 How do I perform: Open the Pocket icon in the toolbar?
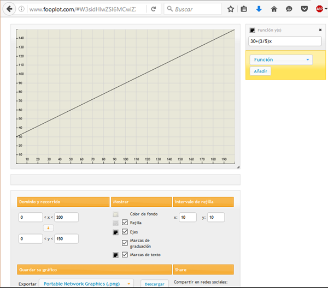point(304,9)
